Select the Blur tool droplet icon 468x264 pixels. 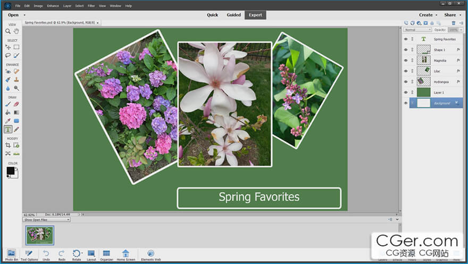tap(8, 88)
